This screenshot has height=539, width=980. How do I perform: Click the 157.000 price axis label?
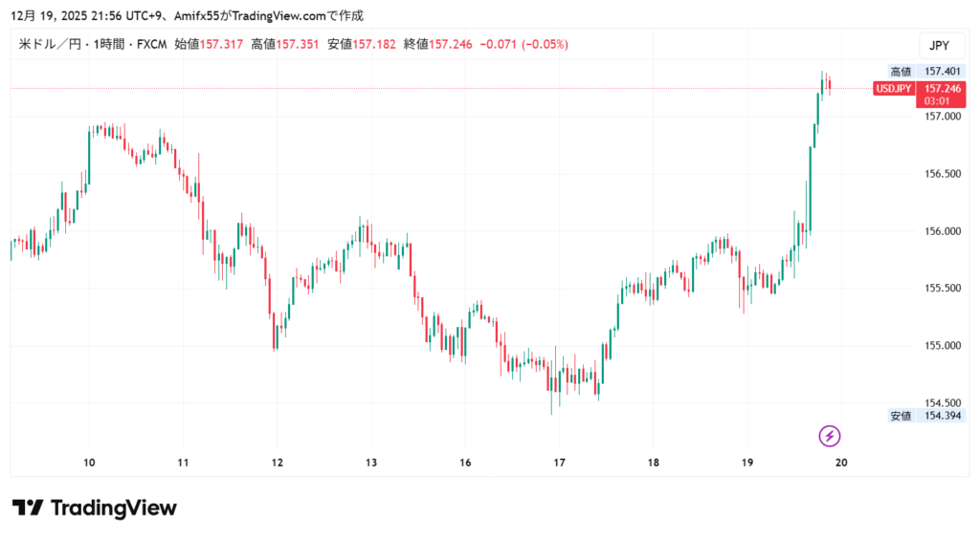click(942, 117)
